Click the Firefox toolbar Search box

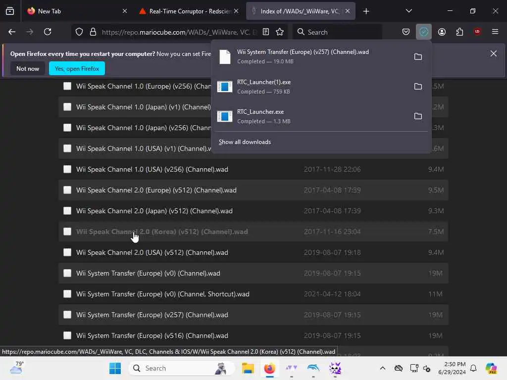coord(337,32)
